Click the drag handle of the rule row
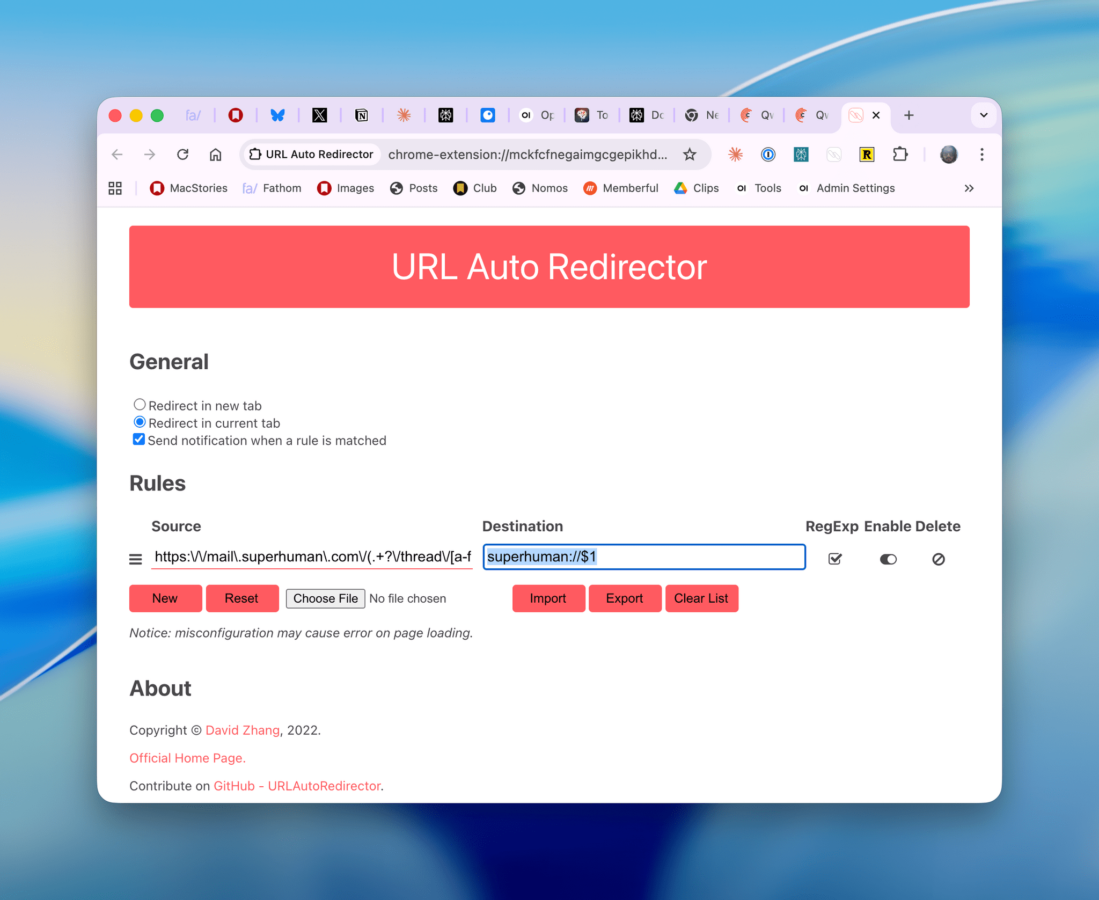1099x900 pixels. [x=136, y=559]
